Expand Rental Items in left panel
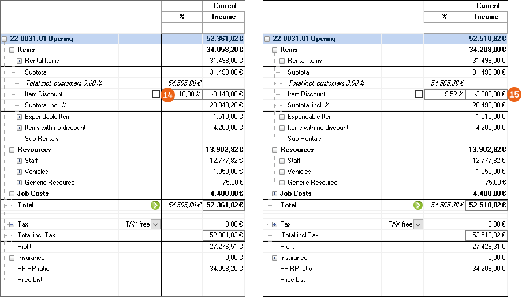The height and width of the screenshot is (297, 522). pos(19,61)
